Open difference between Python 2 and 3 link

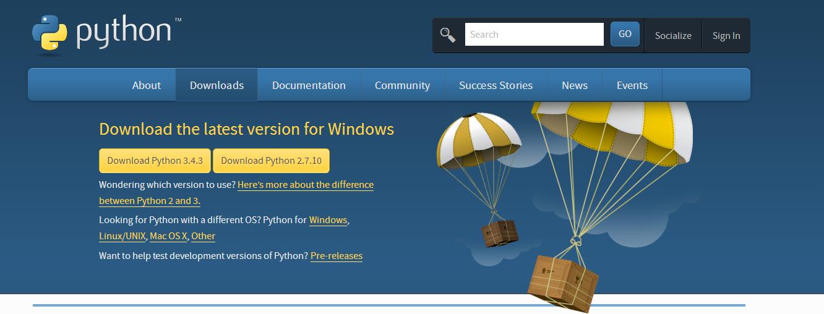[236, 193]
